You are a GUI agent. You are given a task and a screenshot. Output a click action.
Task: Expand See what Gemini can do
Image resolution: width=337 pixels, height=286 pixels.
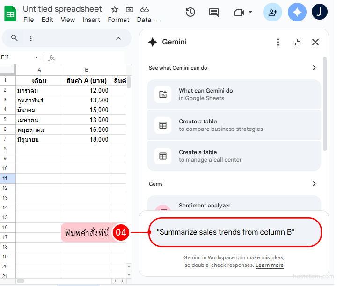314,68
